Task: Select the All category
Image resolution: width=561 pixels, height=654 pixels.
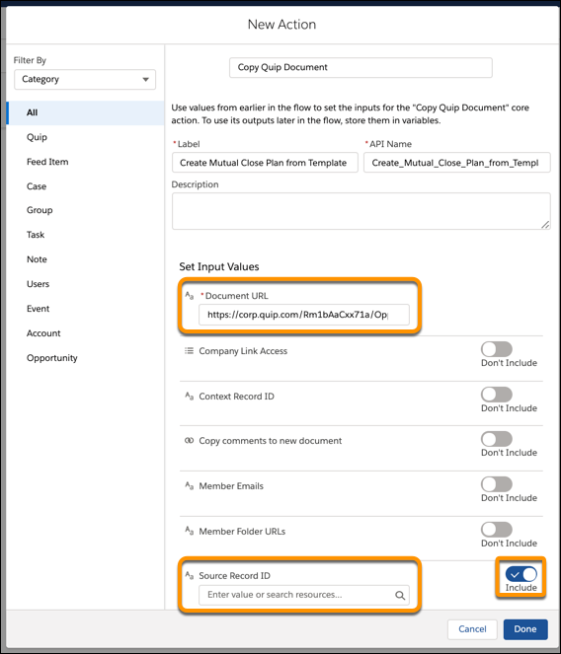Action: pyautogui.click(x=85, y=112)
